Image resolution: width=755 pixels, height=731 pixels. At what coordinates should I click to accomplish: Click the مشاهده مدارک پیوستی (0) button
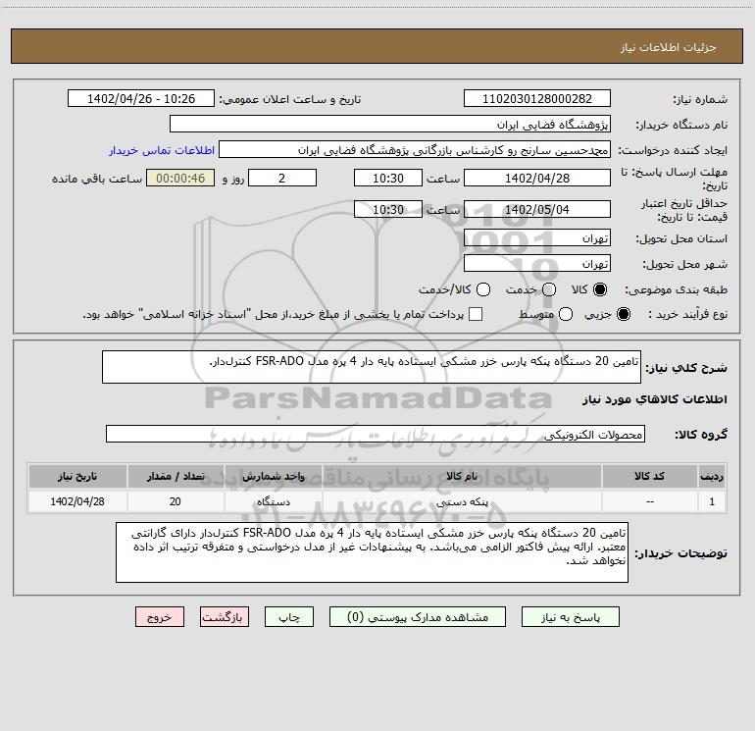point(418,617)
